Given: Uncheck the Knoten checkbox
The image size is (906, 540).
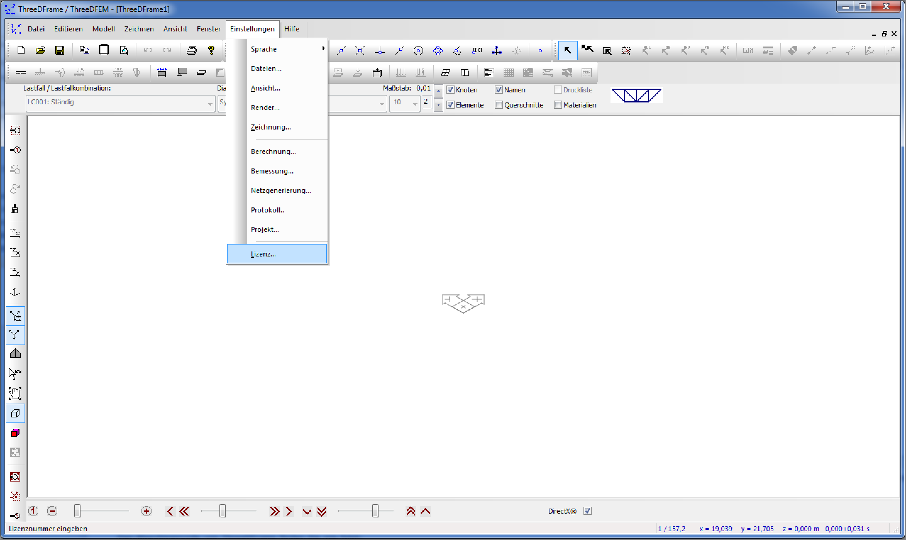Looking at the screenshot, I should tap(450, 90).
